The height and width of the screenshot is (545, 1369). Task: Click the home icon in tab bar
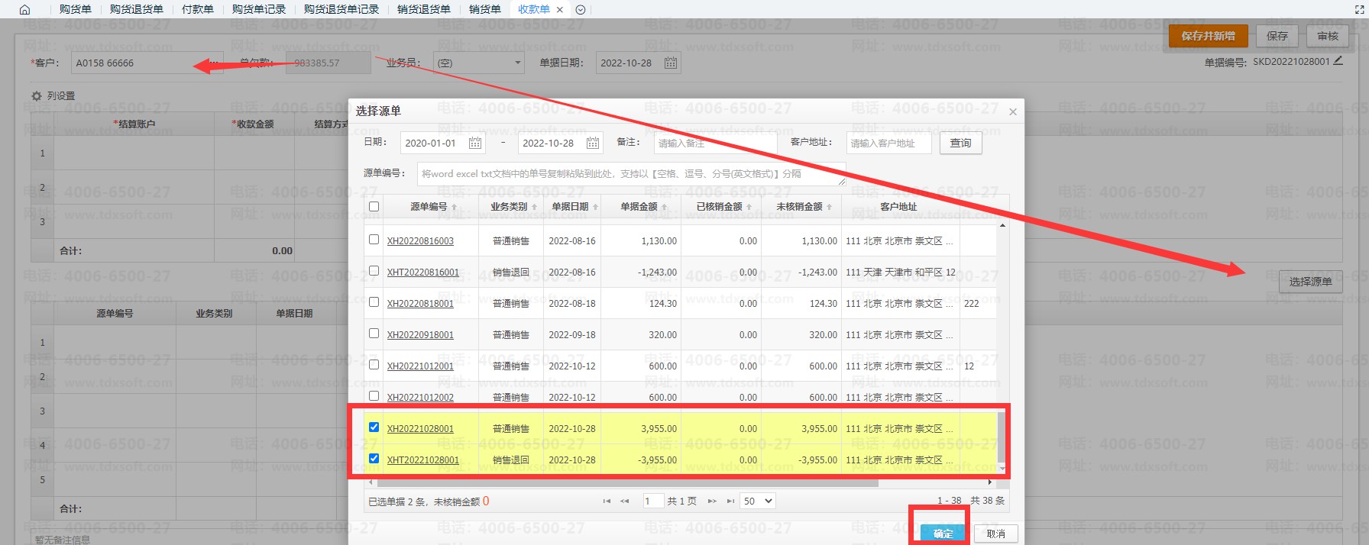tap(24, 10)
